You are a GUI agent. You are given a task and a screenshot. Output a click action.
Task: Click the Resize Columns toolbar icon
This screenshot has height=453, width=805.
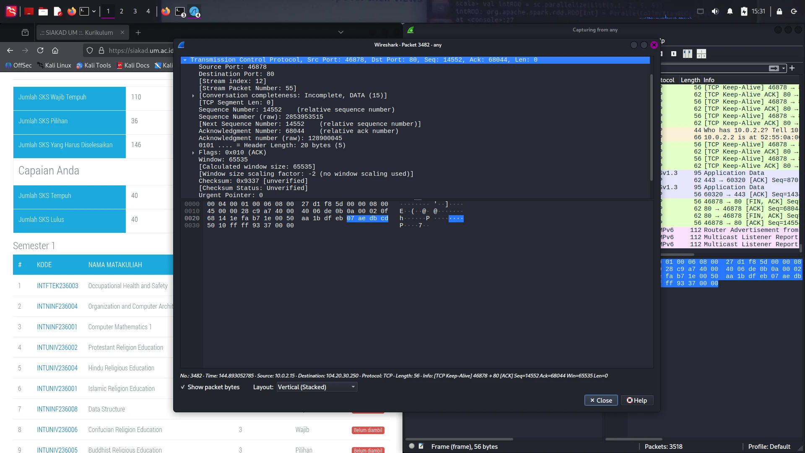tap(687, 54)
